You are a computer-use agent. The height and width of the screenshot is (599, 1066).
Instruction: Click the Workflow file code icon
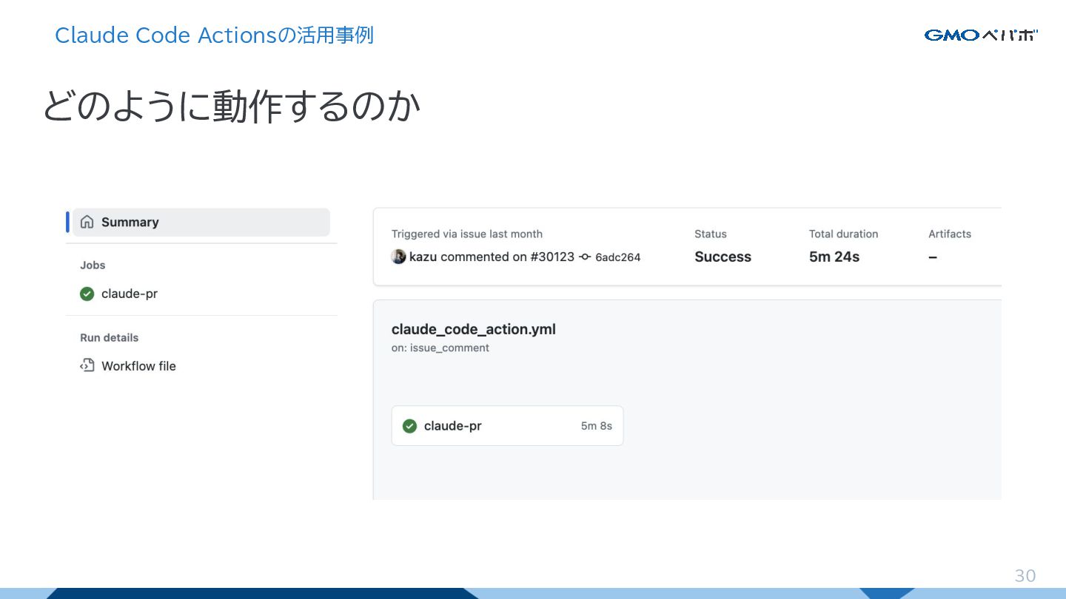click(x=87, y=365)
